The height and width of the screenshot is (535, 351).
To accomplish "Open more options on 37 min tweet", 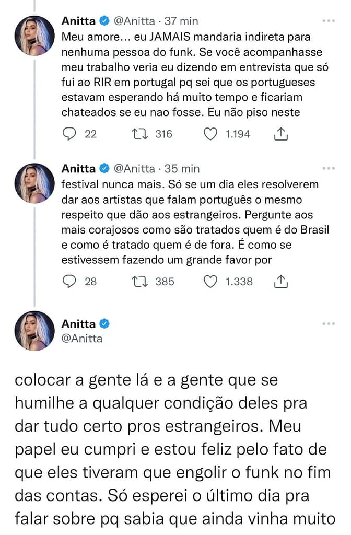I will (x=328, y=21).
